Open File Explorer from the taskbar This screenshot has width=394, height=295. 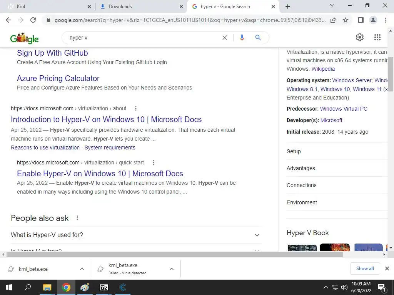point(47,287)
